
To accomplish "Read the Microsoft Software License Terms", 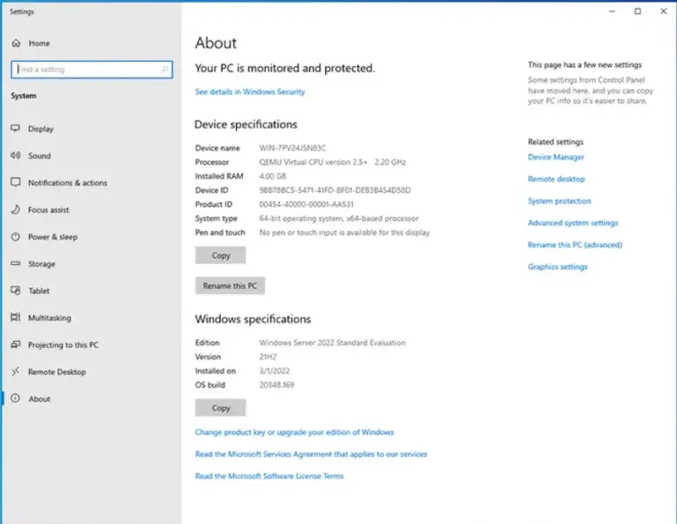I will coord(269,476).
